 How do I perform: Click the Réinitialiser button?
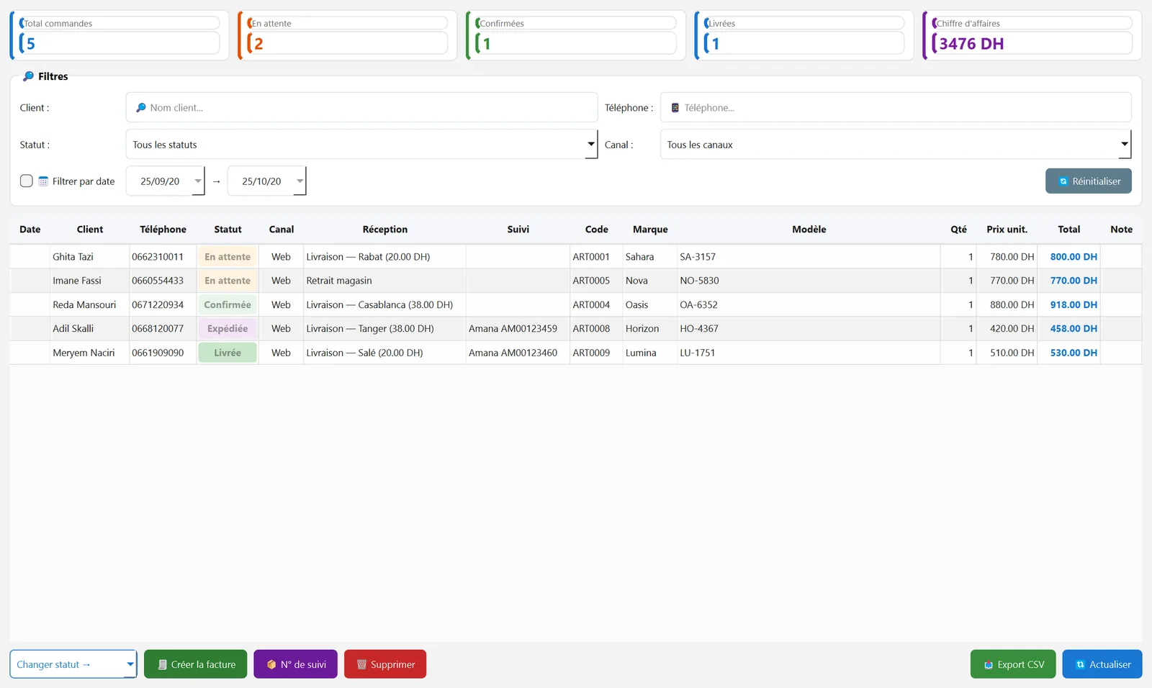pyautogui.click(x=1088, y=181)
